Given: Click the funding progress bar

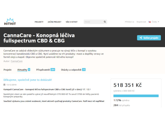Looking at the screenshot, I should coord(136,96).
